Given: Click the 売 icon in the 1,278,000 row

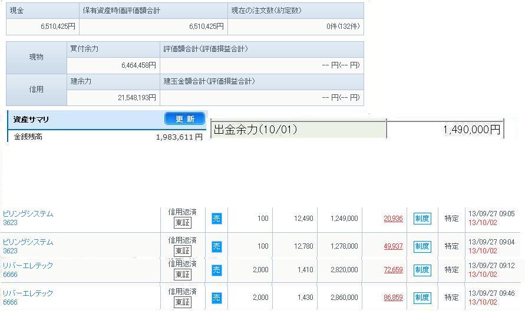Looking at the screenshot, I should (217, 247).
